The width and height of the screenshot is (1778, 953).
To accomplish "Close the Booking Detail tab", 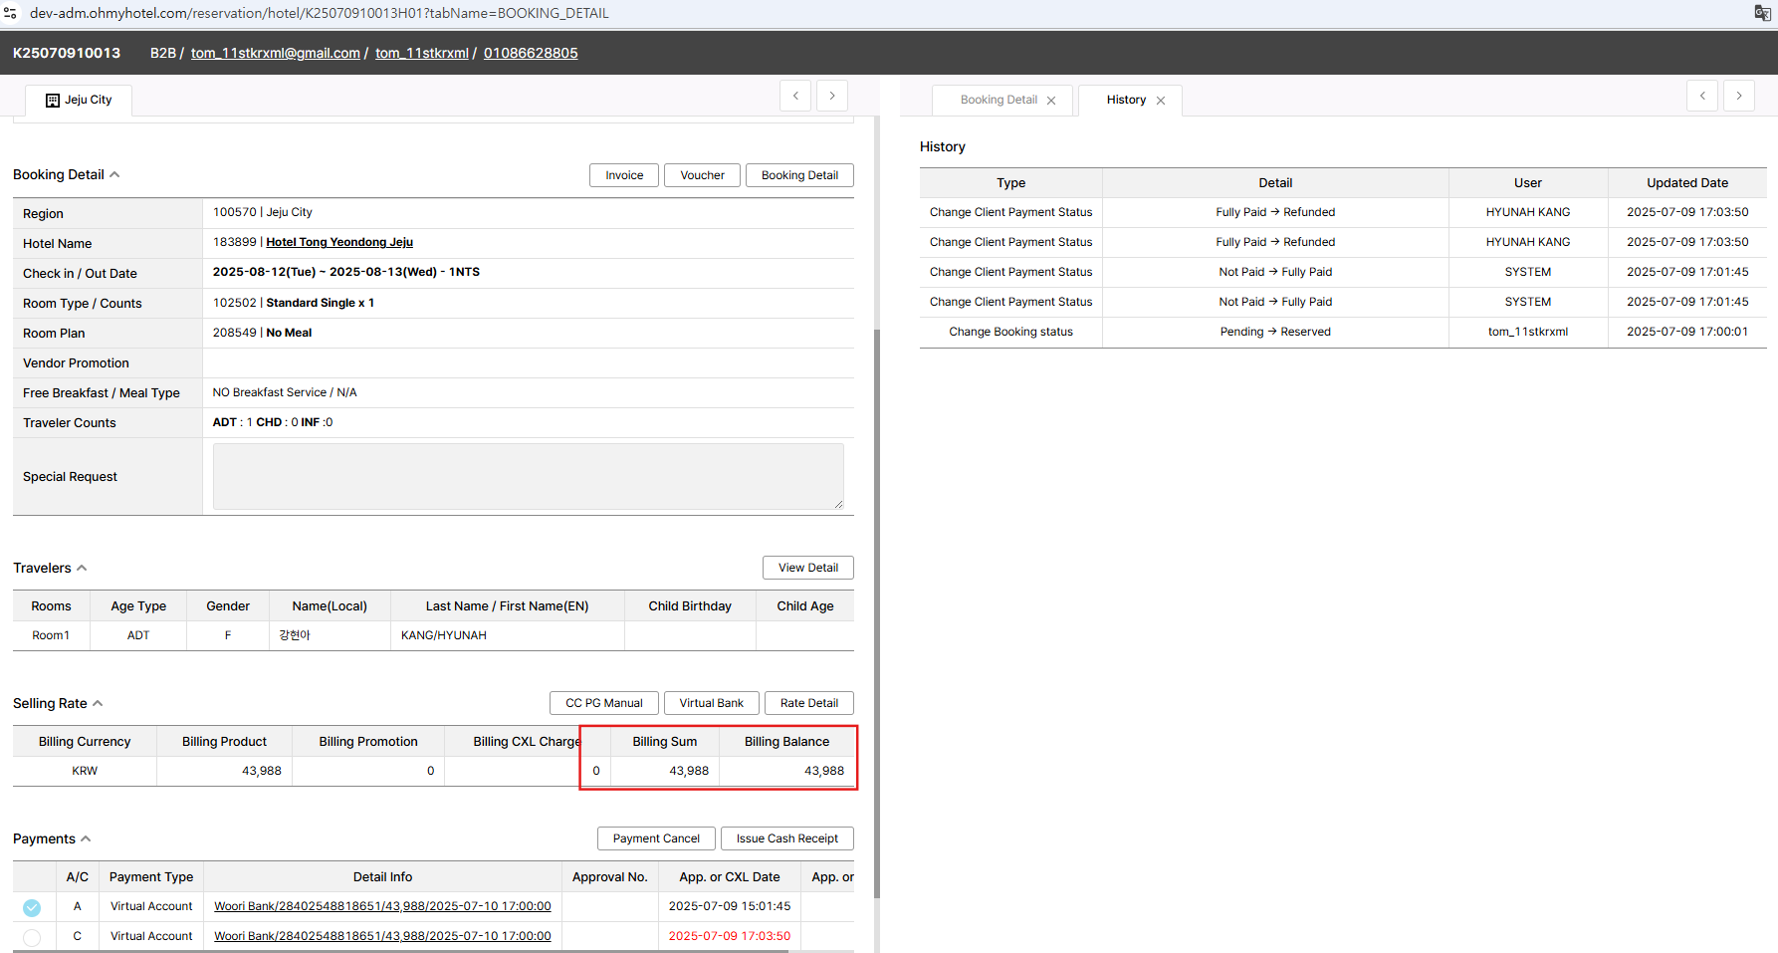I will [1051, 101].
